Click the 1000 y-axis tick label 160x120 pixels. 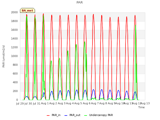tap(14, 56)
